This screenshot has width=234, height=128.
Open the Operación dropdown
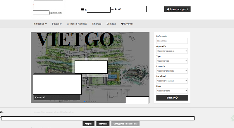[x=172, y=51]
